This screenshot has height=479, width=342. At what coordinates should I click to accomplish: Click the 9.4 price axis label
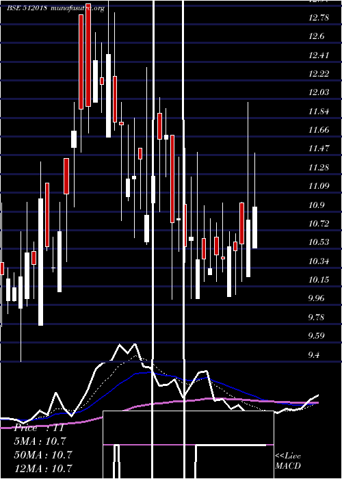315,354
